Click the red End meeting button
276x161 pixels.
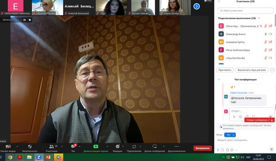(203, 148)
